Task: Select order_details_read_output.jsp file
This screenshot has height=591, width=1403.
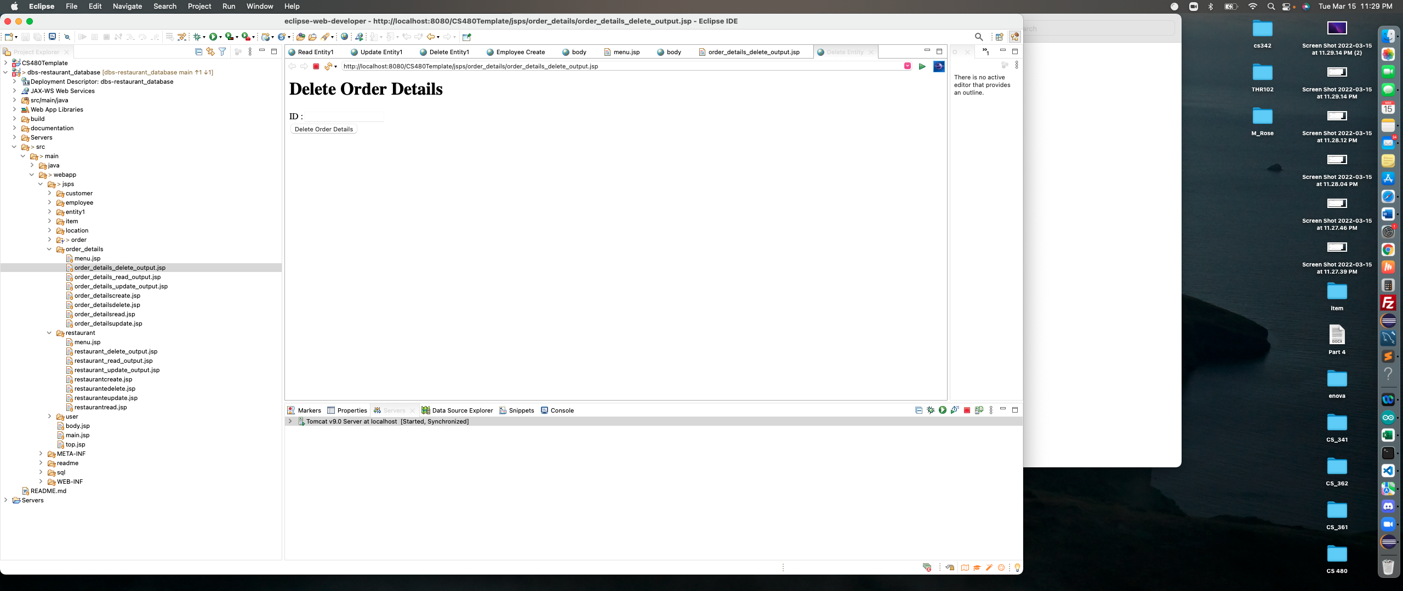Action: coord(117,277)
